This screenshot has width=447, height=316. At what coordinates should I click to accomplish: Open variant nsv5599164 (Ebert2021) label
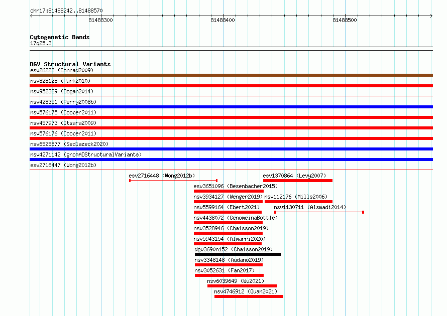227,207
